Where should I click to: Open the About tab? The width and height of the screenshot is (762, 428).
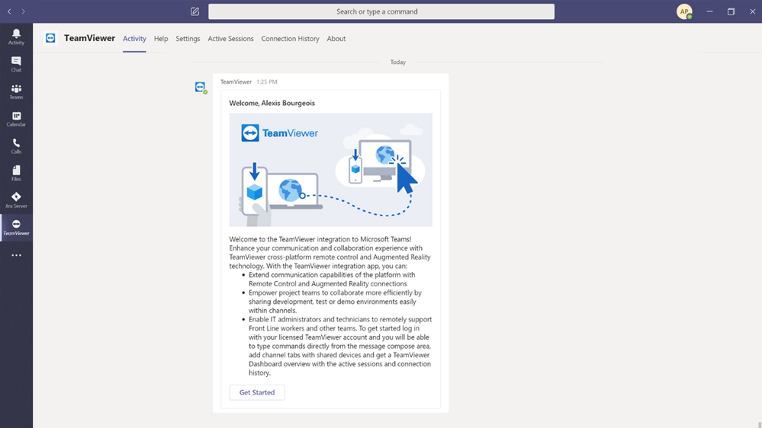pos(336,38)
